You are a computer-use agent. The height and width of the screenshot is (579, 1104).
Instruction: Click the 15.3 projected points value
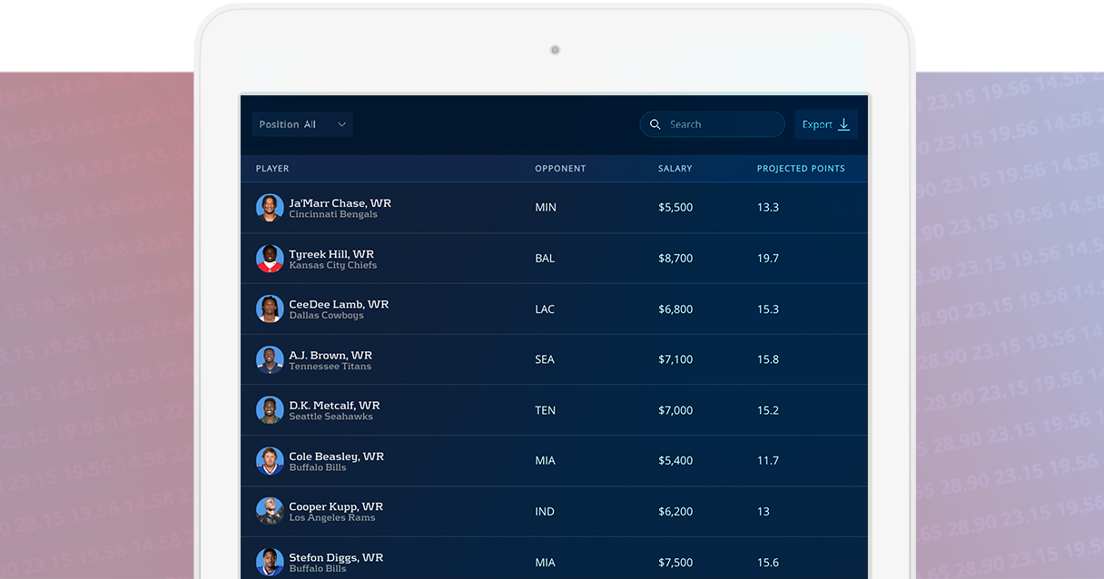click(x=768, y=309)
